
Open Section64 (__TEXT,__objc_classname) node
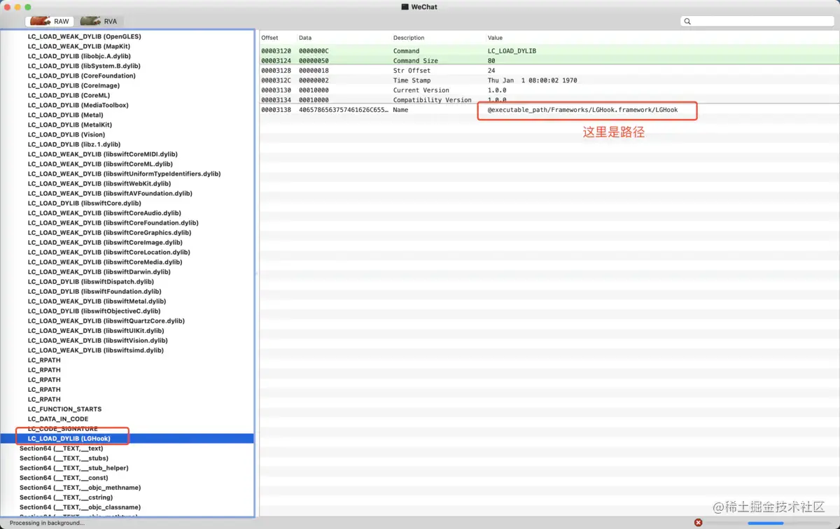pyautogui.click(x=80, y=507)
